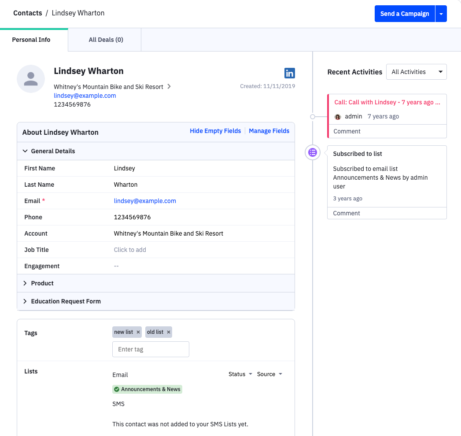Click the "7 years ago" text beside admin
The image size is (461, 436).
[x=383, y=116]
